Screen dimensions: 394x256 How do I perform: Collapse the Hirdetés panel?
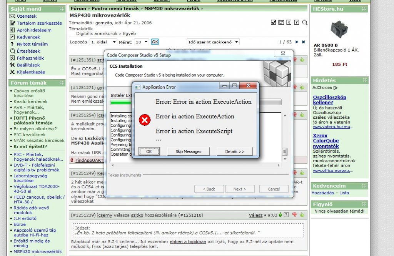click(365, 80)
